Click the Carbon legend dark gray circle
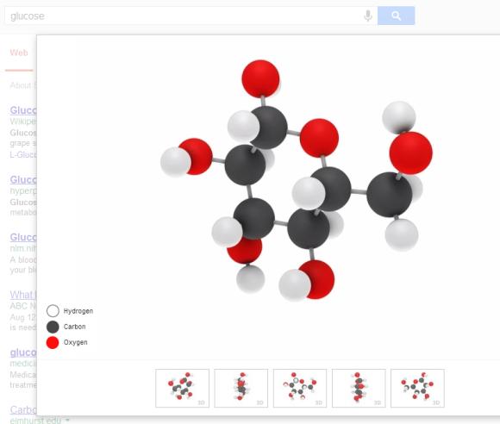 [x=53, y=327]
